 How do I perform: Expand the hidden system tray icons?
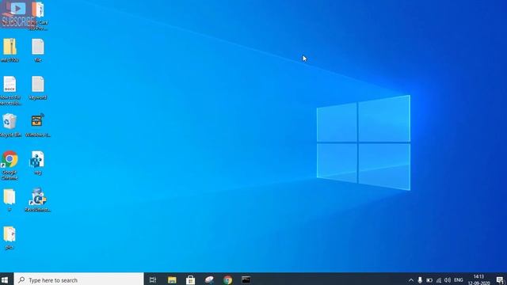coord(410,280)
